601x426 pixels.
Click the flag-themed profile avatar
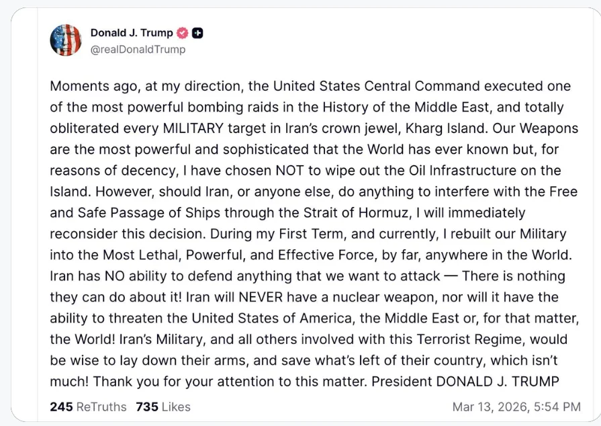66,40
